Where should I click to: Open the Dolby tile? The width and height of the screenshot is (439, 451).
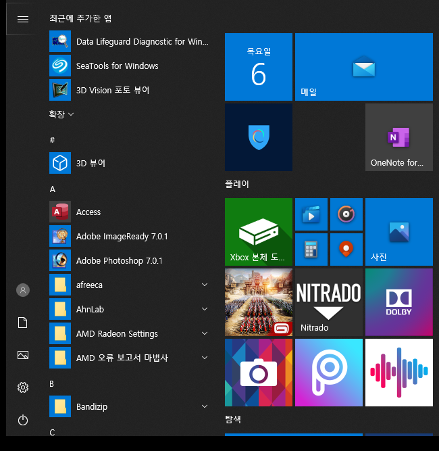click(399, 302)
